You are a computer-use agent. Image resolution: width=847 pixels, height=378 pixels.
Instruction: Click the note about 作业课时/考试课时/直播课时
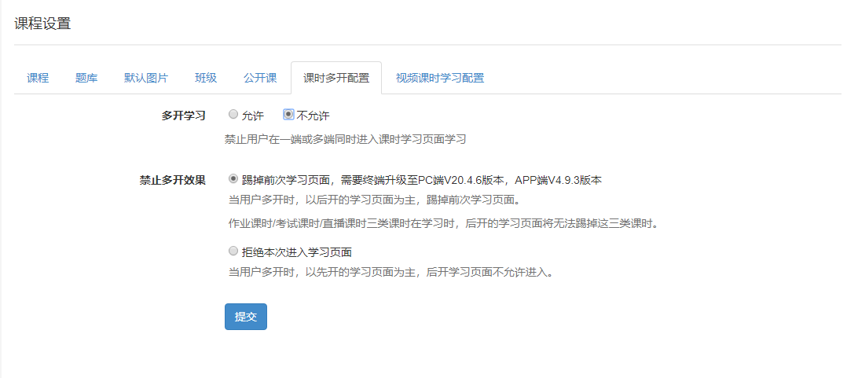click(x=442, y=223)
